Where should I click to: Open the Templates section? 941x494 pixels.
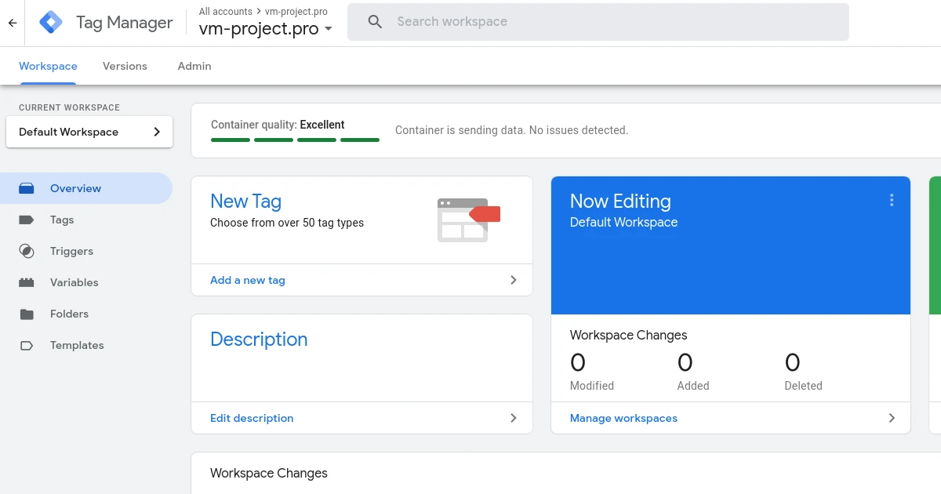point(77,345)
